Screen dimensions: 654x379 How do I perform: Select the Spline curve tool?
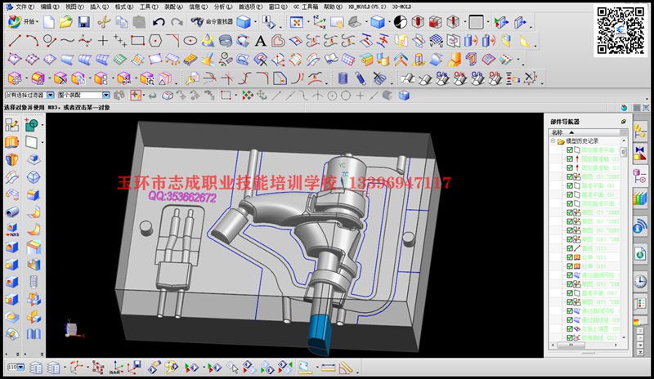67,41
